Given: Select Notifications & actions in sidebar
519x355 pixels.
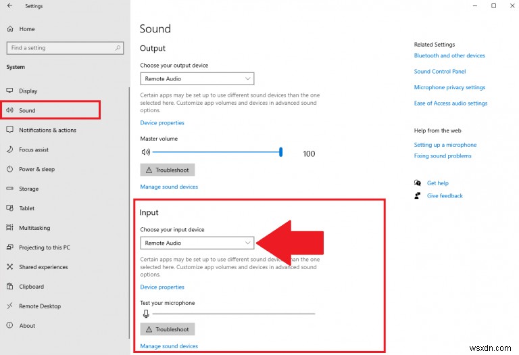Looking at the screenshot, I should coord(47,130).
